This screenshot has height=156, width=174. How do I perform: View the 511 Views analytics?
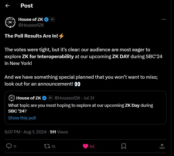[x=59, y=132]
